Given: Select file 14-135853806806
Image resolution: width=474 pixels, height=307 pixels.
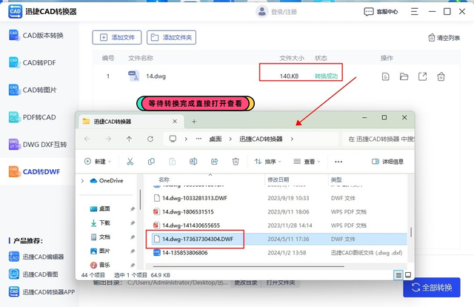Looking at the screenshot, I should coord(185,253).
